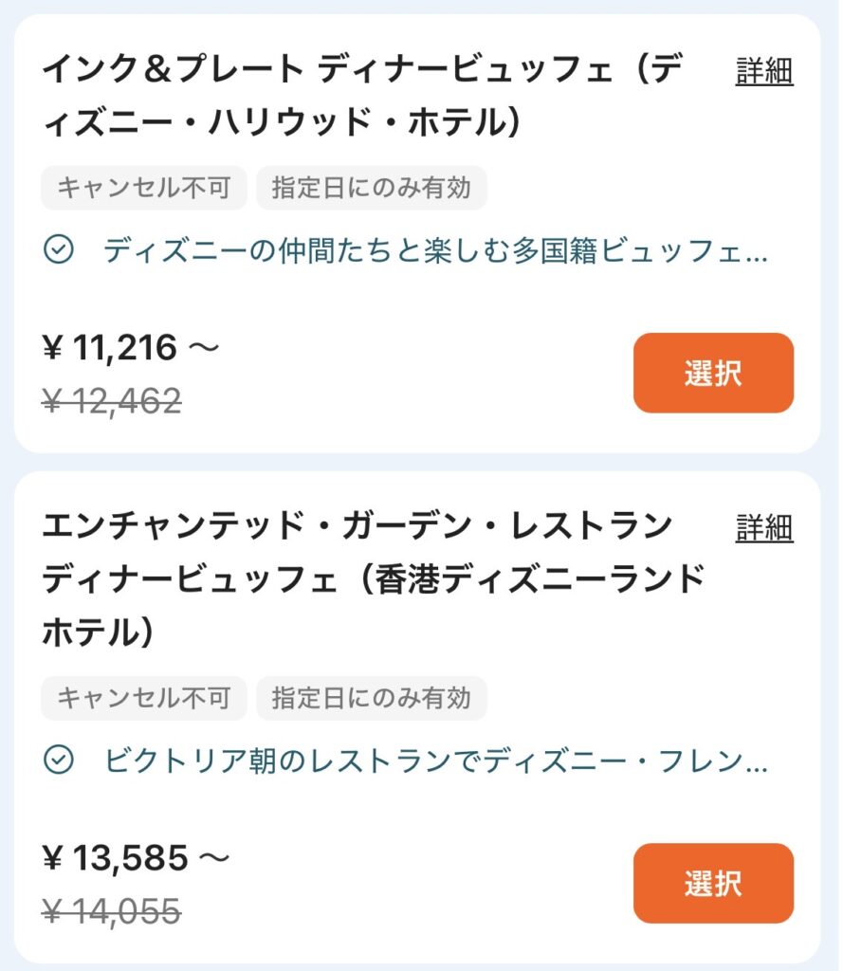Click the ¥13,585 price
This screenshot has height=971, width=843.
(x=136, y=857)
